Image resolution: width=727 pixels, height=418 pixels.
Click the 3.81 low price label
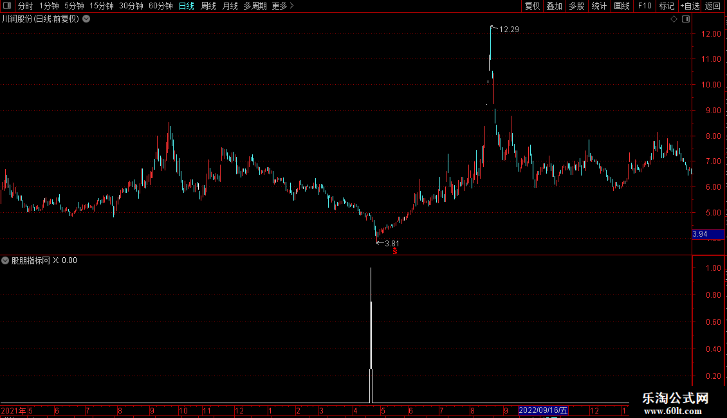[x=392, y=244]
